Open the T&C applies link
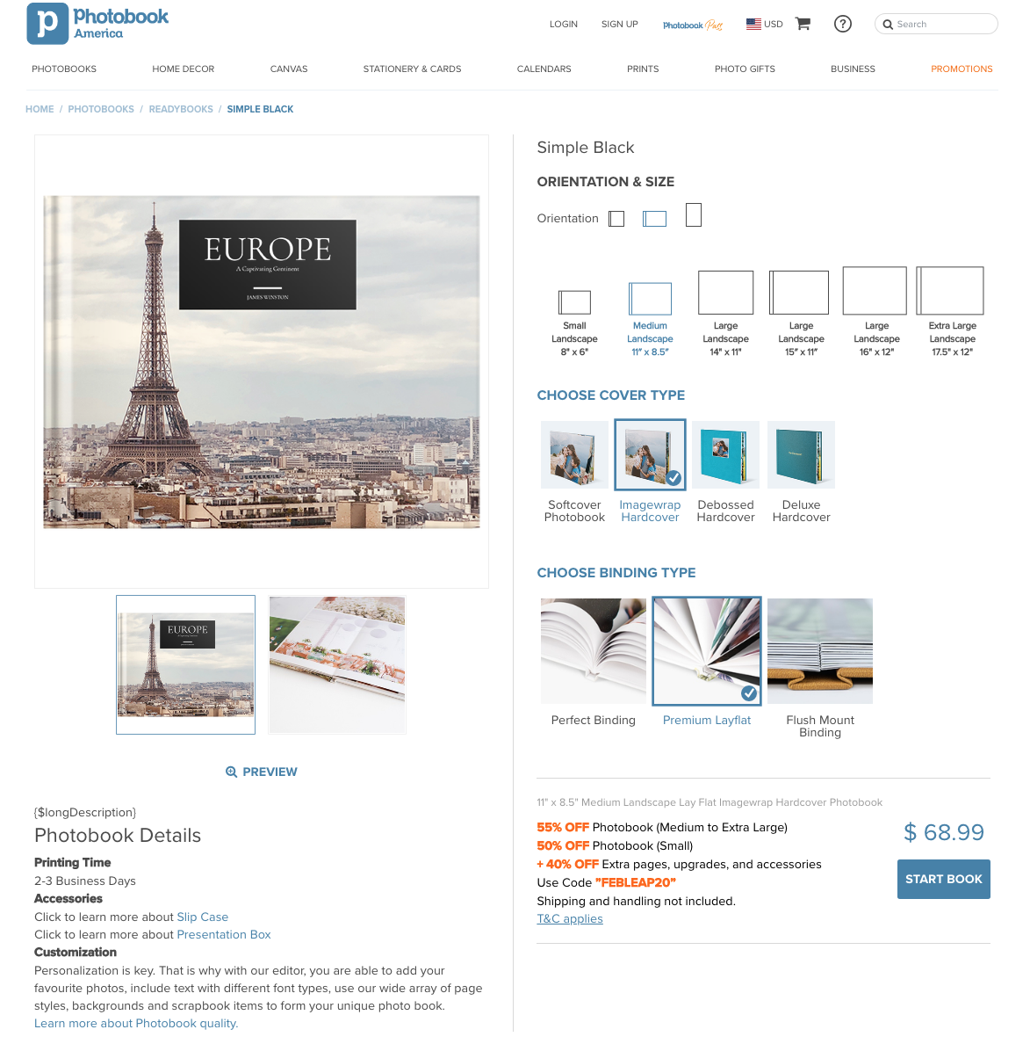Viewport: 1030px width, 1044px height. [x=570, y=919]
